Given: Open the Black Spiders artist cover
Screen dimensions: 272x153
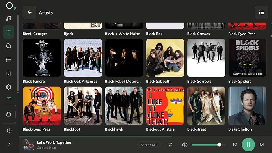Looking at the screenshot, I should click(x=248, y=58).
